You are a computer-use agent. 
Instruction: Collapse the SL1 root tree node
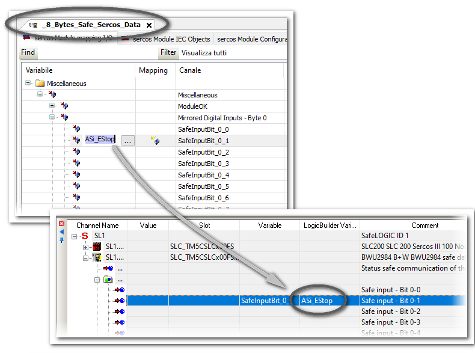pos(74,236)
